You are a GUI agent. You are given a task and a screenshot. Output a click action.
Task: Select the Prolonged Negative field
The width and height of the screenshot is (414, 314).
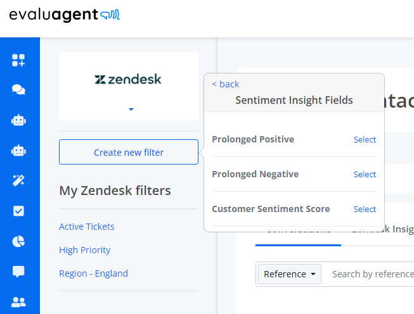(365, 174)
